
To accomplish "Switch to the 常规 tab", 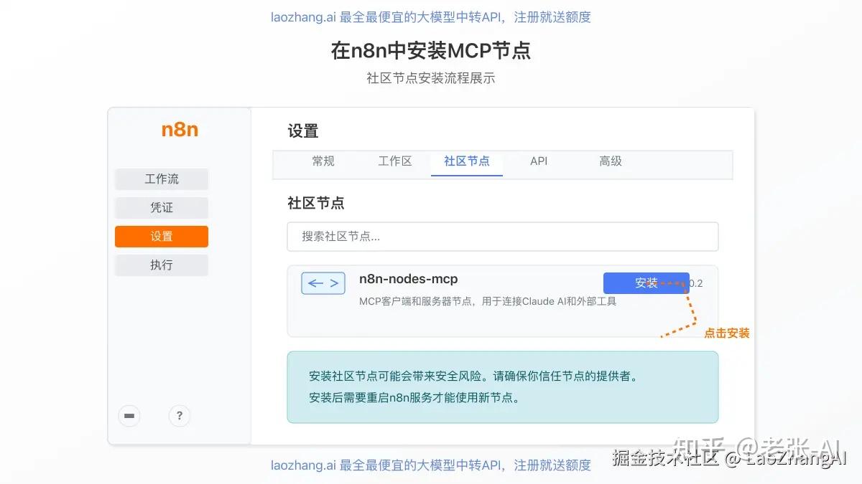I will pyautogui.click(x=323, y=161).
